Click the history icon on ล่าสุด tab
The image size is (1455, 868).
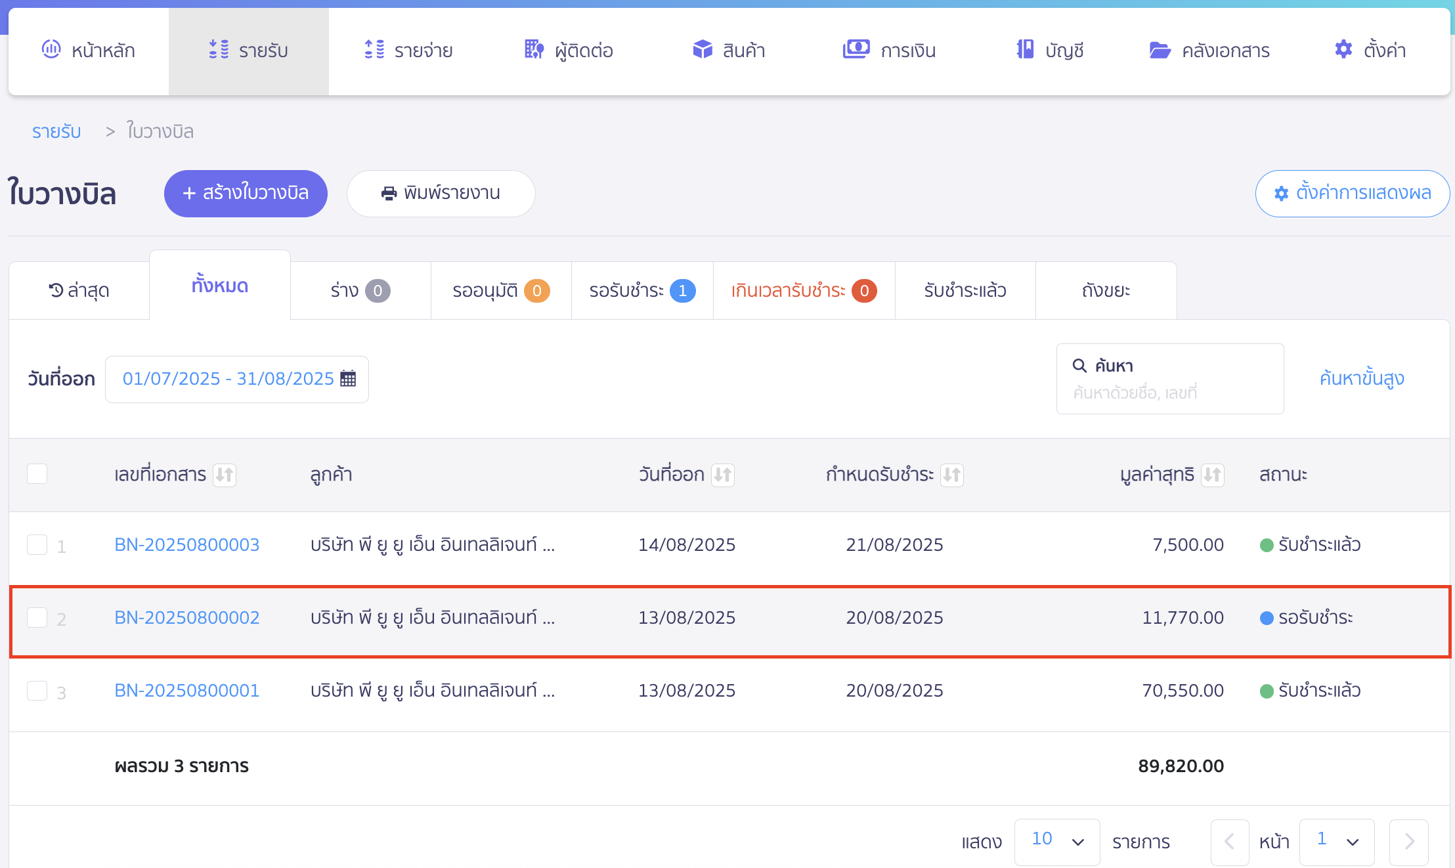[x=56, y=290]
